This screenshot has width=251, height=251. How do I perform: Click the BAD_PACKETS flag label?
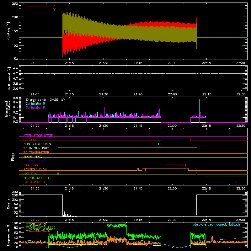[x=34, y=182]
